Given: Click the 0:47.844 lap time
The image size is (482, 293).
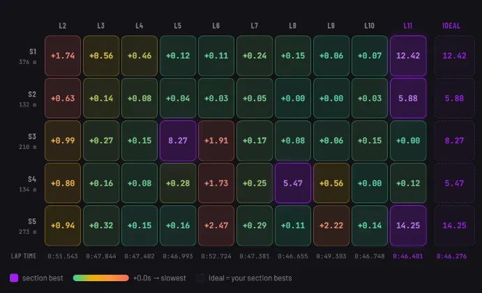Looking at the screenshot, I should 101,256.
